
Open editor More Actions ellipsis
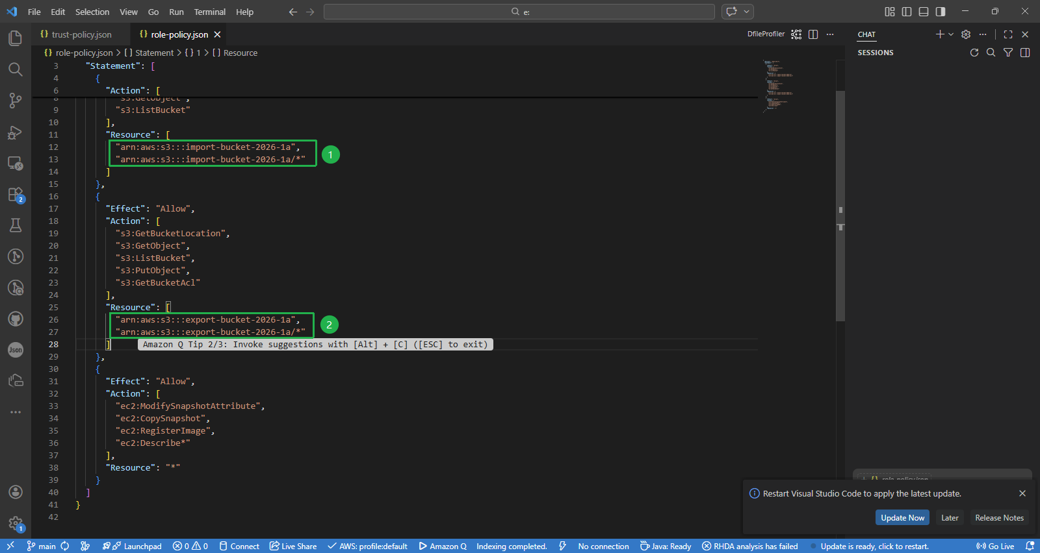pyautogui.click(x=830, y=34)
